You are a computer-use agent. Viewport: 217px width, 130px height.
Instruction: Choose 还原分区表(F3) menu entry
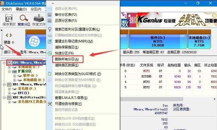coord(66,20)
